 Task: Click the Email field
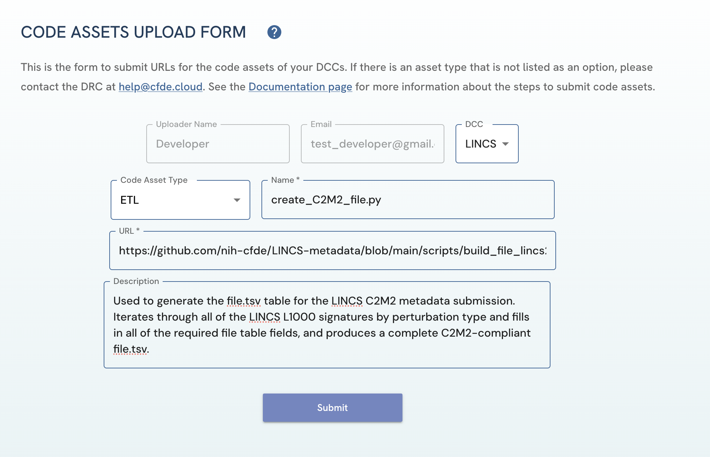372,144
